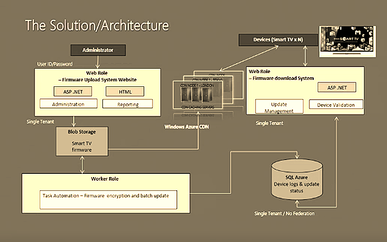Select the HTML box

(x=125, y=91)
